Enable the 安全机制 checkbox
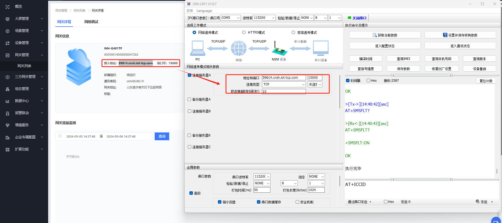This screenshot has width=502, height=223. 297,202
